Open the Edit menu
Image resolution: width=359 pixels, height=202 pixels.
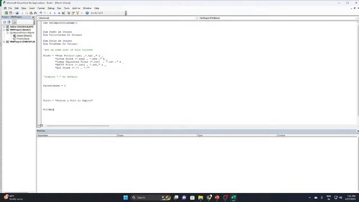(x=16, y=8)
